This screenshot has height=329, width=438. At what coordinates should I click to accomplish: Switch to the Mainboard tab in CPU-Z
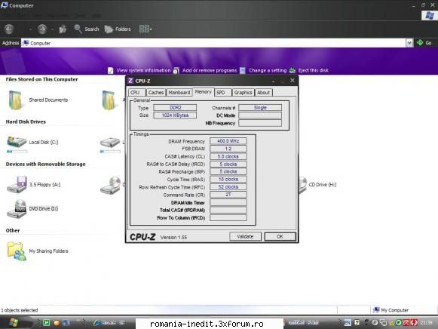[179, 93]
